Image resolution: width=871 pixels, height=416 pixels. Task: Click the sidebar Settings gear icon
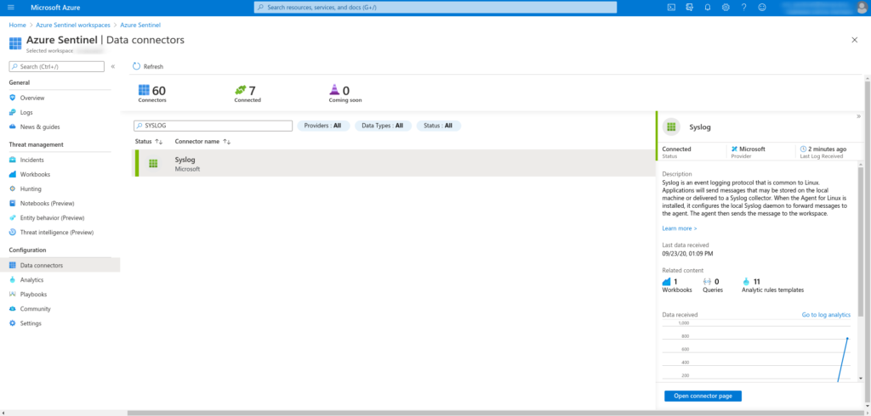pos(13,323)
